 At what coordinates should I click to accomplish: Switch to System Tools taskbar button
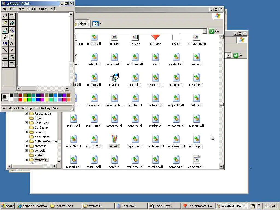click(65, 206)
